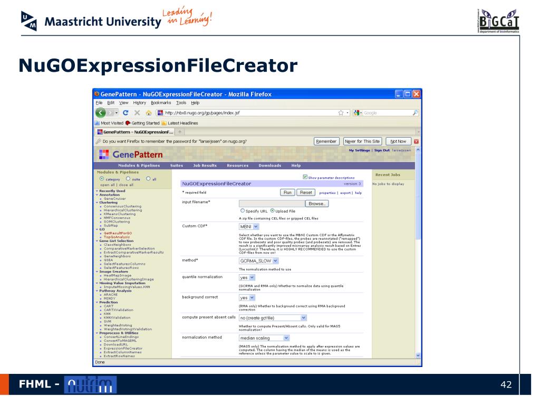Viewport: 540px width, 405px height.
Task: Open the My Settings link
Action: (359, 150)
